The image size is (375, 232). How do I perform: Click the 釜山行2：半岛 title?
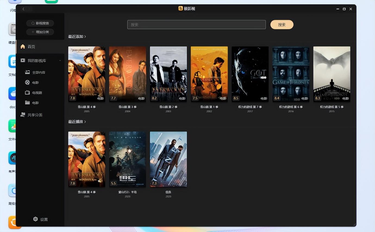point(127,192)
